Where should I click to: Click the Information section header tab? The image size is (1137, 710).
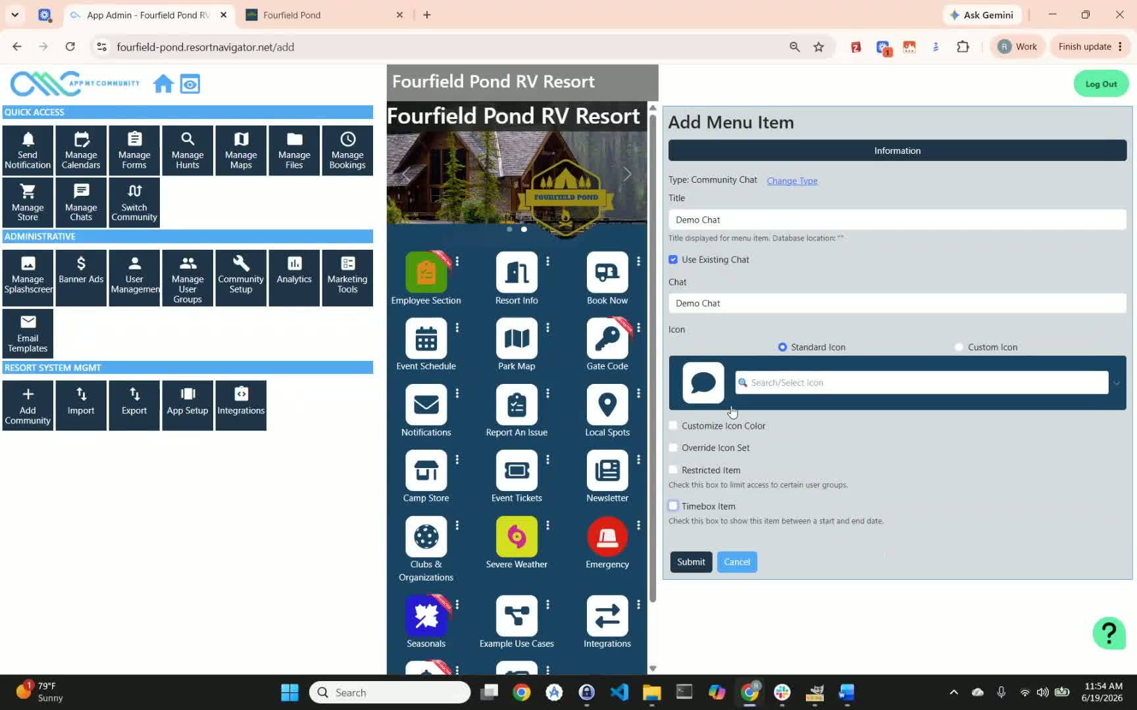(897, 151)
